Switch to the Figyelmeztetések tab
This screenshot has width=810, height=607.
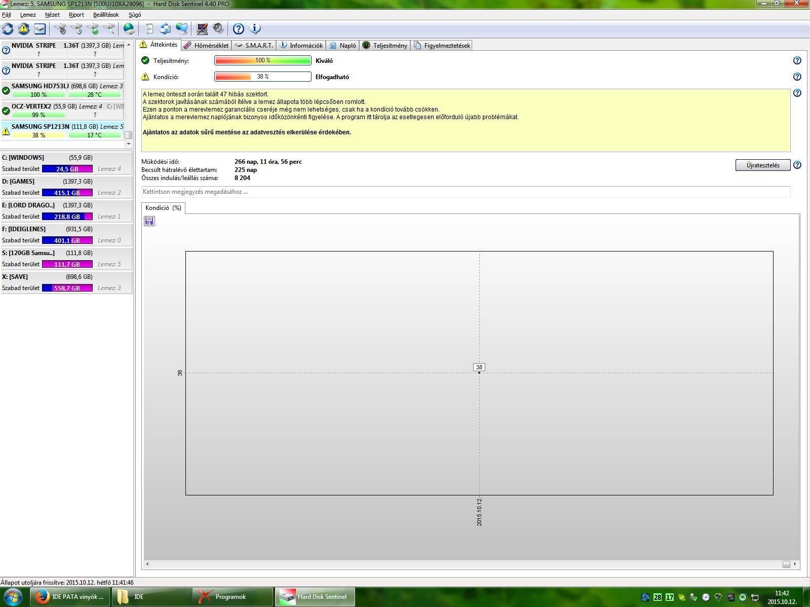pyautogui.click(x=442, y=46)
